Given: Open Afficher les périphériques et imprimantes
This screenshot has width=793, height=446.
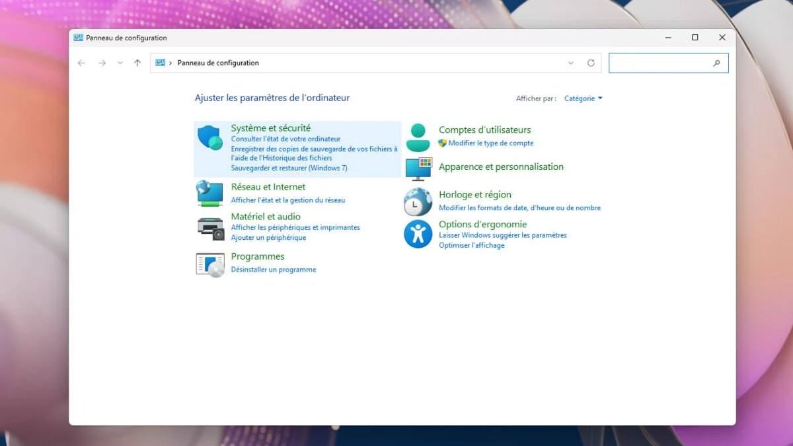Looking at the screenshot, I should pos(295,227).
